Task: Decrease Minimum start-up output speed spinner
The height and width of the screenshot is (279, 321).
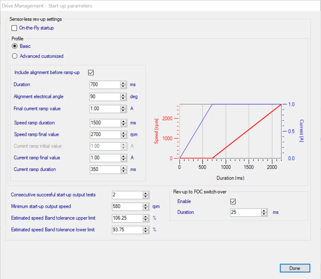Action: click(x=146, y=209)
